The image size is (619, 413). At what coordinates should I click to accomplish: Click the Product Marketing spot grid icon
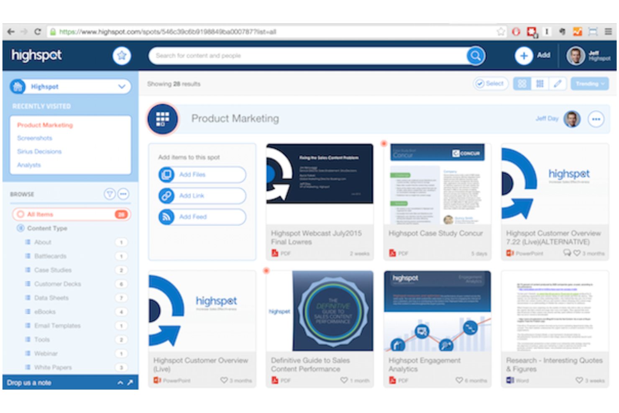pos(163,119)
